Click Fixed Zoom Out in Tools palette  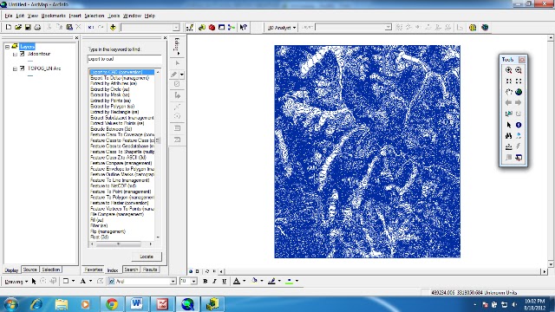pos(519,81)
